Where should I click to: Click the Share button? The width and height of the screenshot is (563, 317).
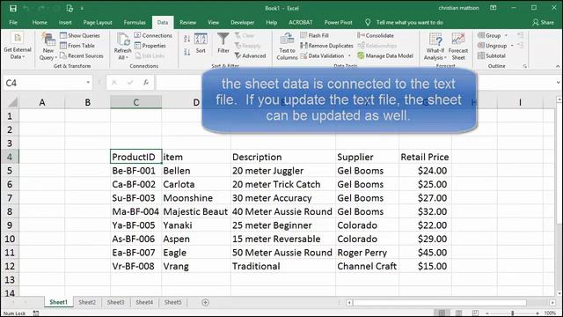[543, 22]
